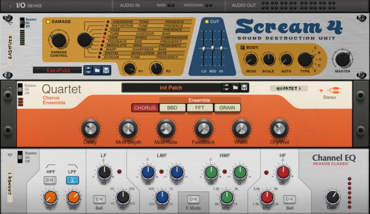370x214 pixels.
Task: Select the GRAIN ensemble tab
Action: pos(227,108)
